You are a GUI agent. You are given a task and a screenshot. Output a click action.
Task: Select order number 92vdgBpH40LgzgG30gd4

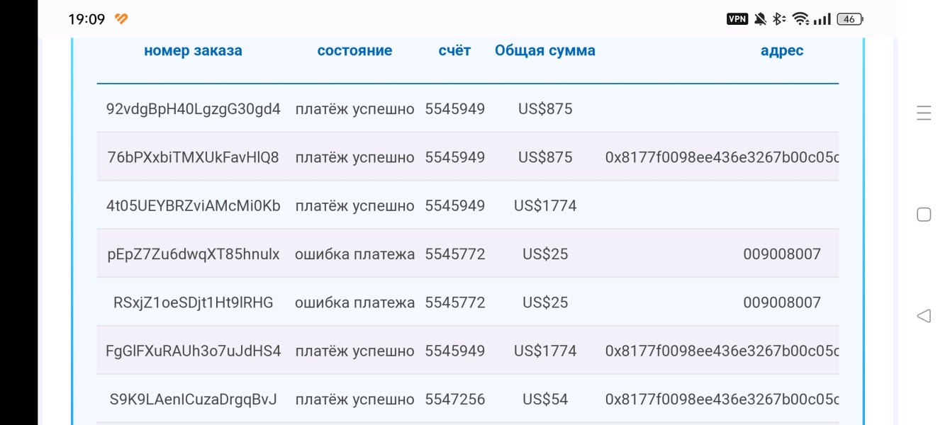pyautogui.click(x=194, y=109)
